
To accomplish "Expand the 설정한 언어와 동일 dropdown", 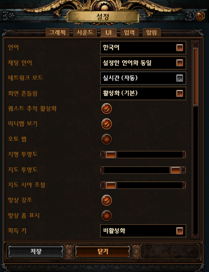I will click(143, 63).
